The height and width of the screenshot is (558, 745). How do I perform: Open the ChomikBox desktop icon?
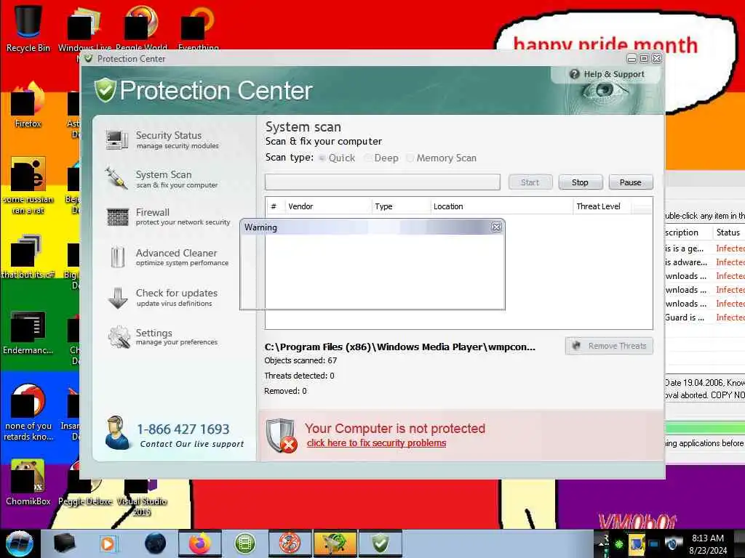click(x=28, y=482)
